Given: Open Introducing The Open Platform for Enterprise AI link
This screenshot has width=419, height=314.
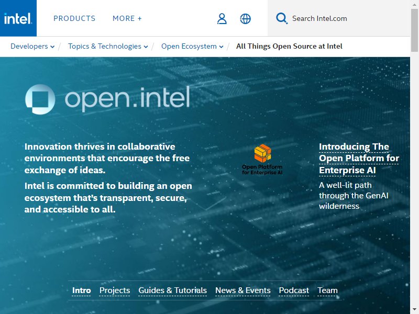Looking at the screenshot, I should pyautogui.click(x=359, y=159).
